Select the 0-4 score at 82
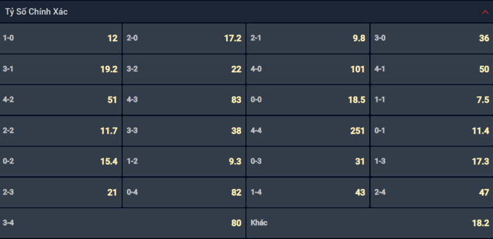Image resolution: width=493 pixels, height=239 pixels. pos(184,192)
